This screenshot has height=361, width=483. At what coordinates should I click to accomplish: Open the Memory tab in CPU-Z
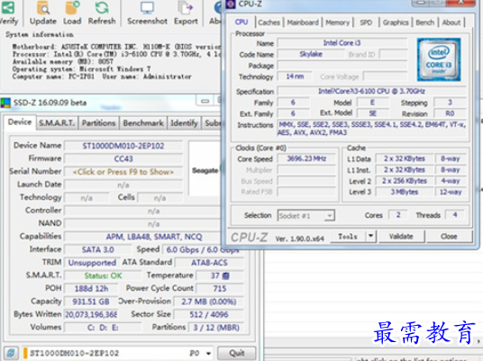point(337,23)
